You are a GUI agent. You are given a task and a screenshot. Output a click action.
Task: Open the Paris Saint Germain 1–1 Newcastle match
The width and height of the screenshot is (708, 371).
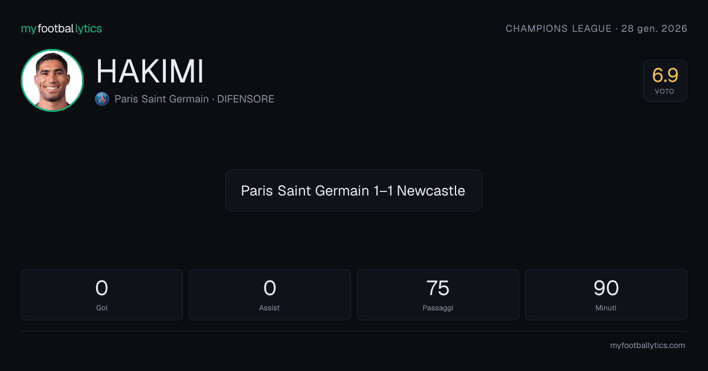click(353, 191)
